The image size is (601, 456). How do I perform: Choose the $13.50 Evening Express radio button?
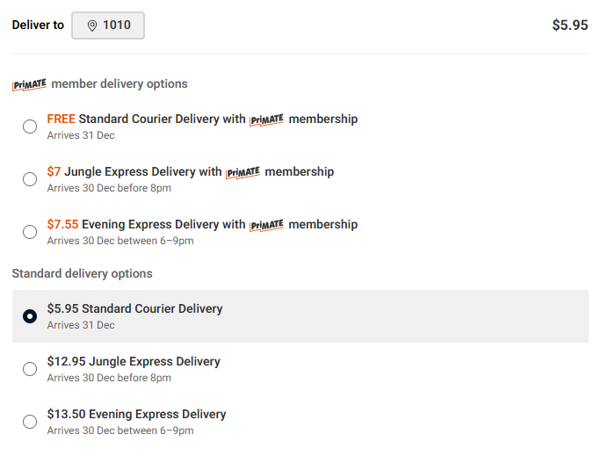30,422
